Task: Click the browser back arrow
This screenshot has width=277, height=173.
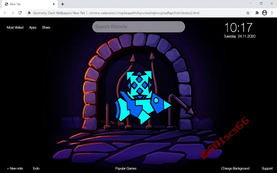Action: 5,13
